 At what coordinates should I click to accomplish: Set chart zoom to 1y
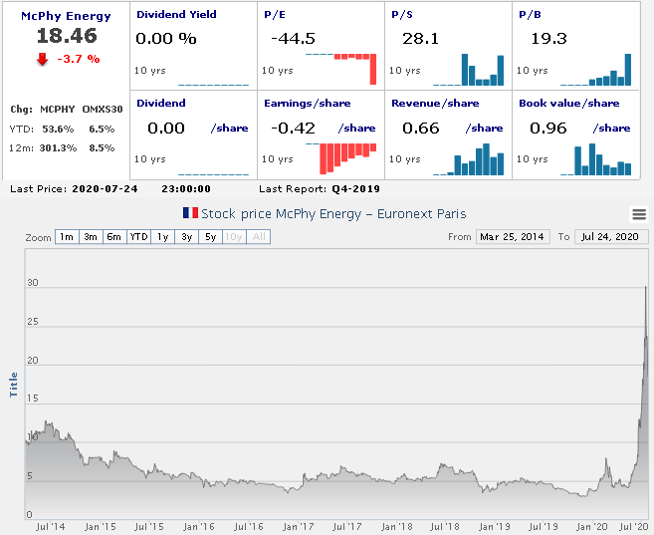coord(162,237)
